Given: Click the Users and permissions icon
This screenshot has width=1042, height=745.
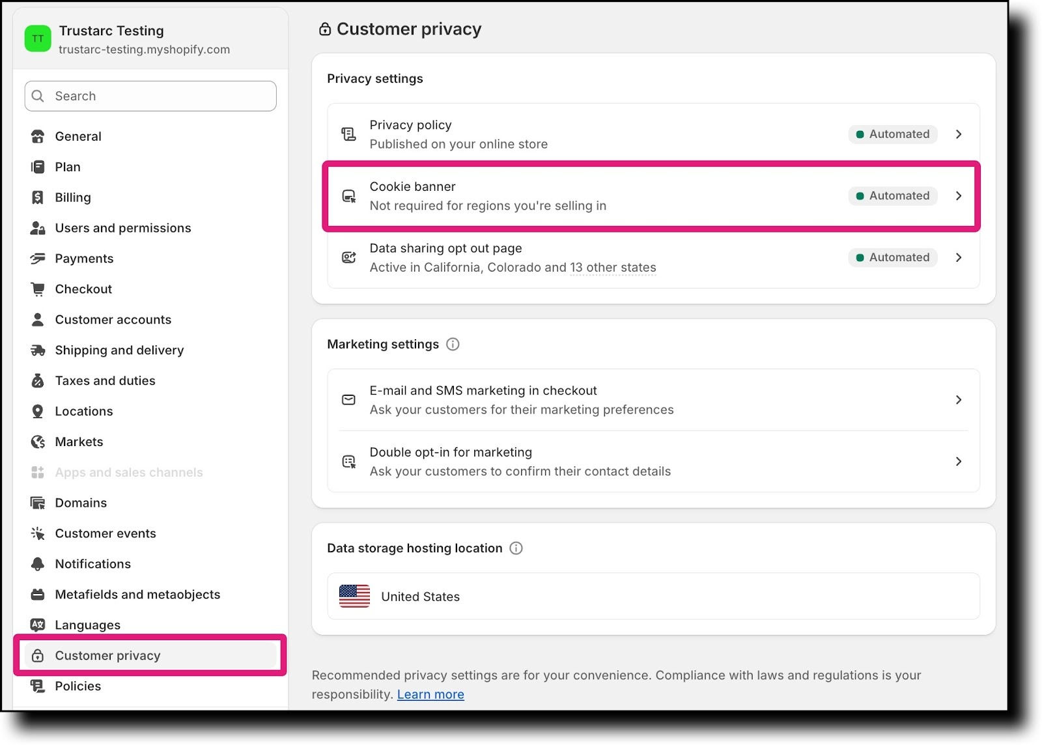Looking at the screenshot, I should coord(38,229).
